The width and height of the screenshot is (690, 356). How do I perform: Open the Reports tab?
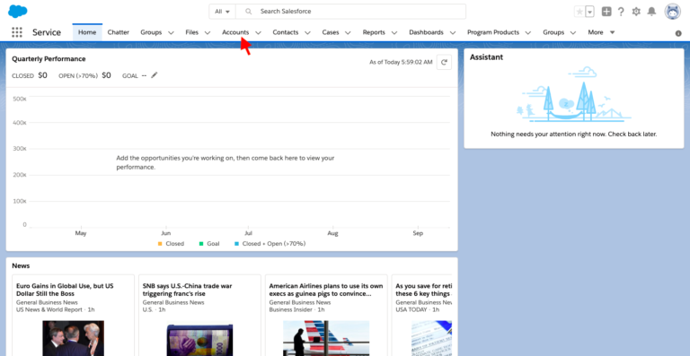[374, 32]
